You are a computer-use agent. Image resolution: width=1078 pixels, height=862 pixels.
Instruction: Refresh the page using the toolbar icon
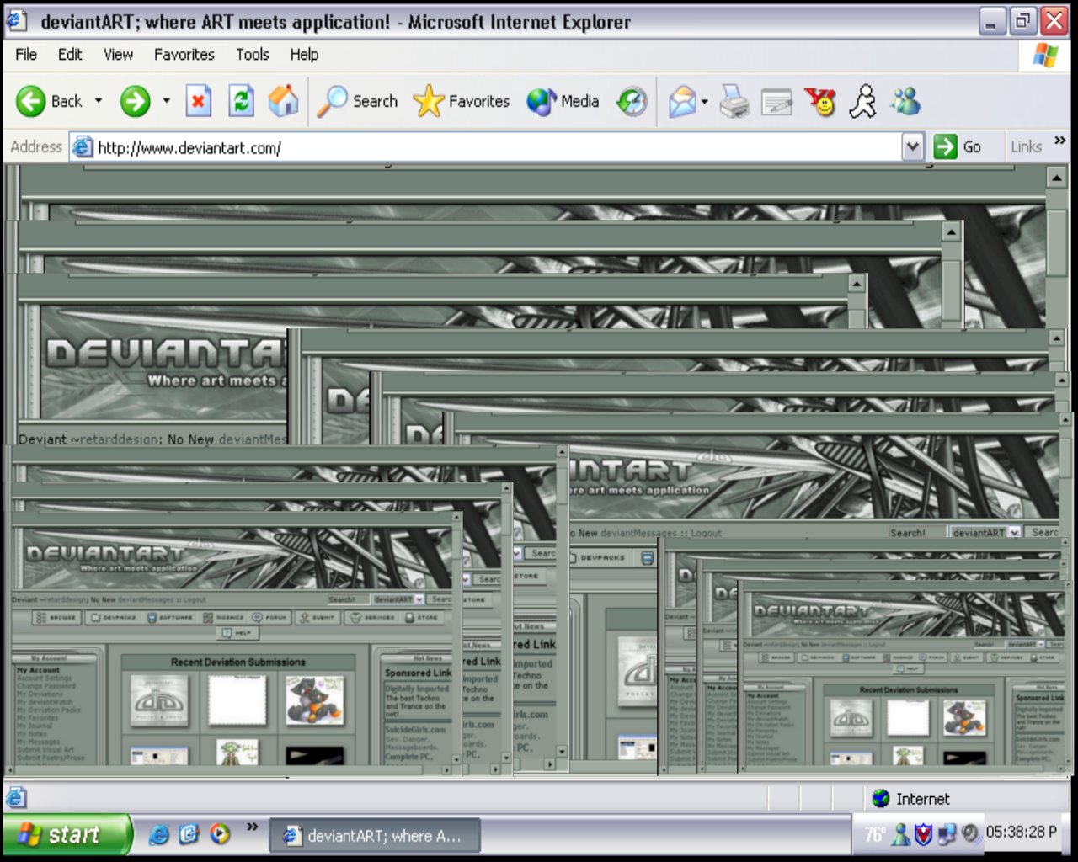tap(241, 102)
